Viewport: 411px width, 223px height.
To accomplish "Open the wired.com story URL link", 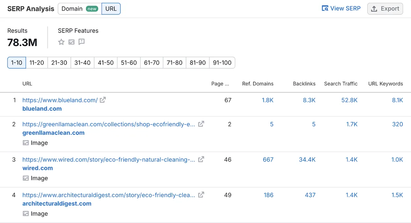I will coord(109,160).
